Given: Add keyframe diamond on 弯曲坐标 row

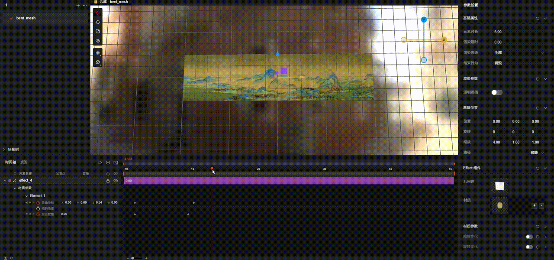Looking at the screenshot, I should pyautogui.click(x=29, y=203).
